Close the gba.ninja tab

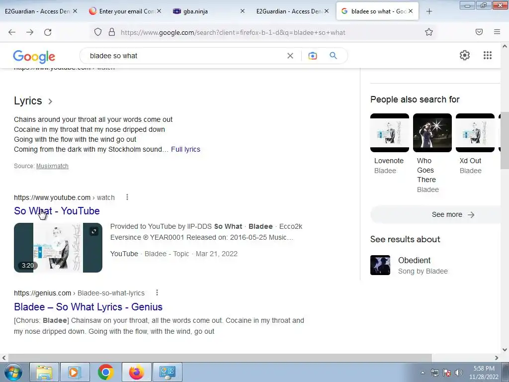coord(243,11)
